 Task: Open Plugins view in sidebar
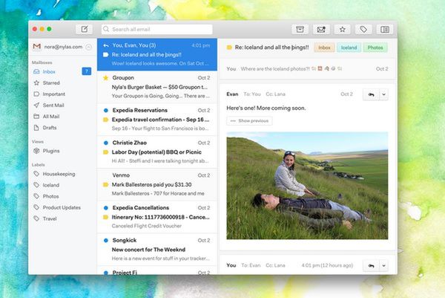(62, 151)
